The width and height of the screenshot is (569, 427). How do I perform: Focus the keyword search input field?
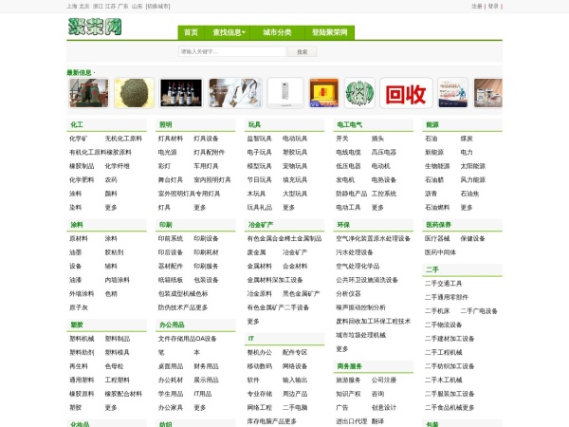(x=232, y=51)
